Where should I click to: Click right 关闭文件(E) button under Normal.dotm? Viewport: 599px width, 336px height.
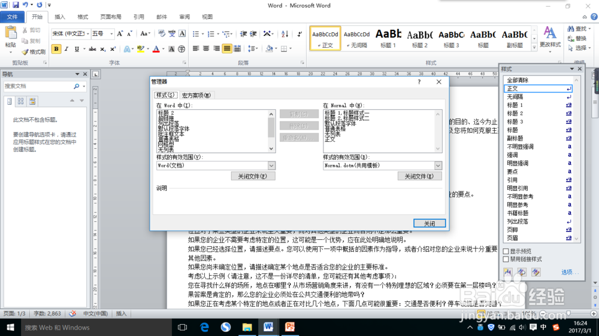coord(419,176)
